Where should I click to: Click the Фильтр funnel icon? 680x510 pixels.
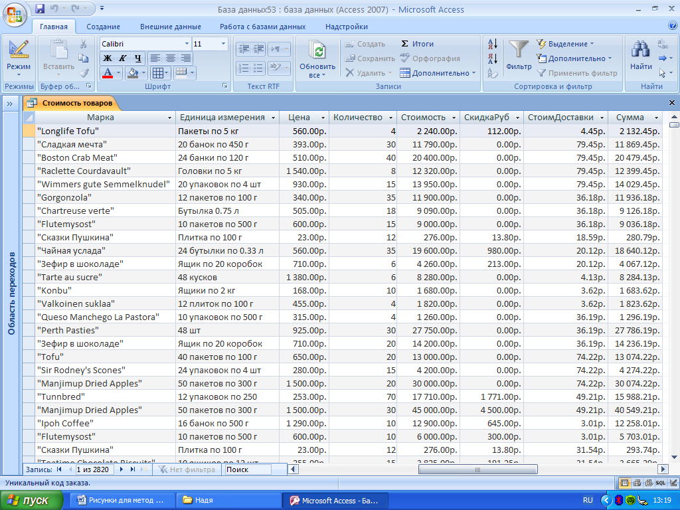click(x=519, y=50)
